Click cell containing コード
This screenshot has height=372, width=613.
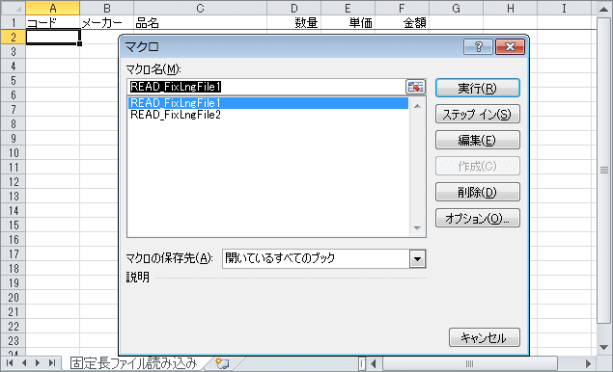pos(53,22)
